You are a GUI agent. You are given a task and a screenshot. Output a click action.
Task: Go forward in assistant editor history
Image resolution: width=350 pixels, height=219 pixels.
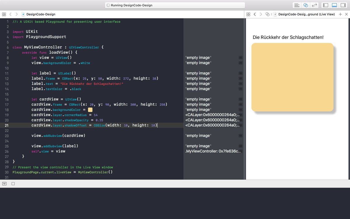(x=261, y=14)
